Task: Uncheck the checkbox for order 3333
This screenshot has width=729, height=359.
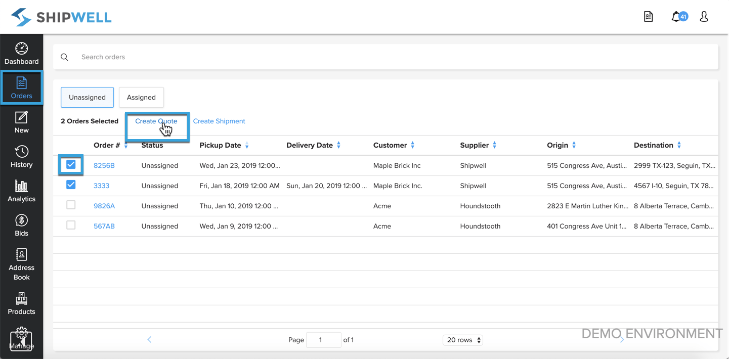Action: coord(71,185)
